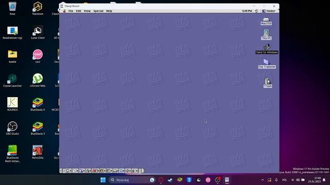Image resolution: width=330 pixels, height=185 pixels.
Task: Click the icon right of the menu bar clock
Action: 256,11
